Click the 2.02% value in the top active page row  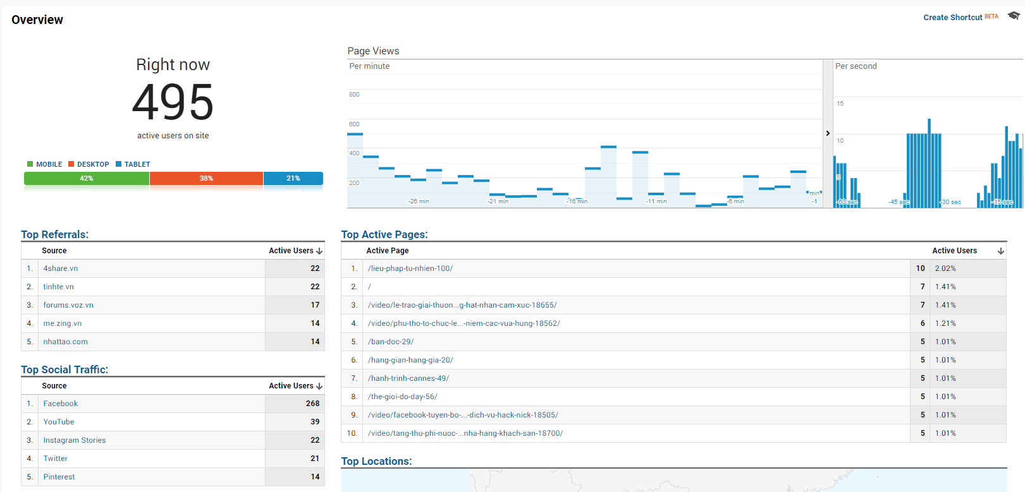(x=945, y=268)
